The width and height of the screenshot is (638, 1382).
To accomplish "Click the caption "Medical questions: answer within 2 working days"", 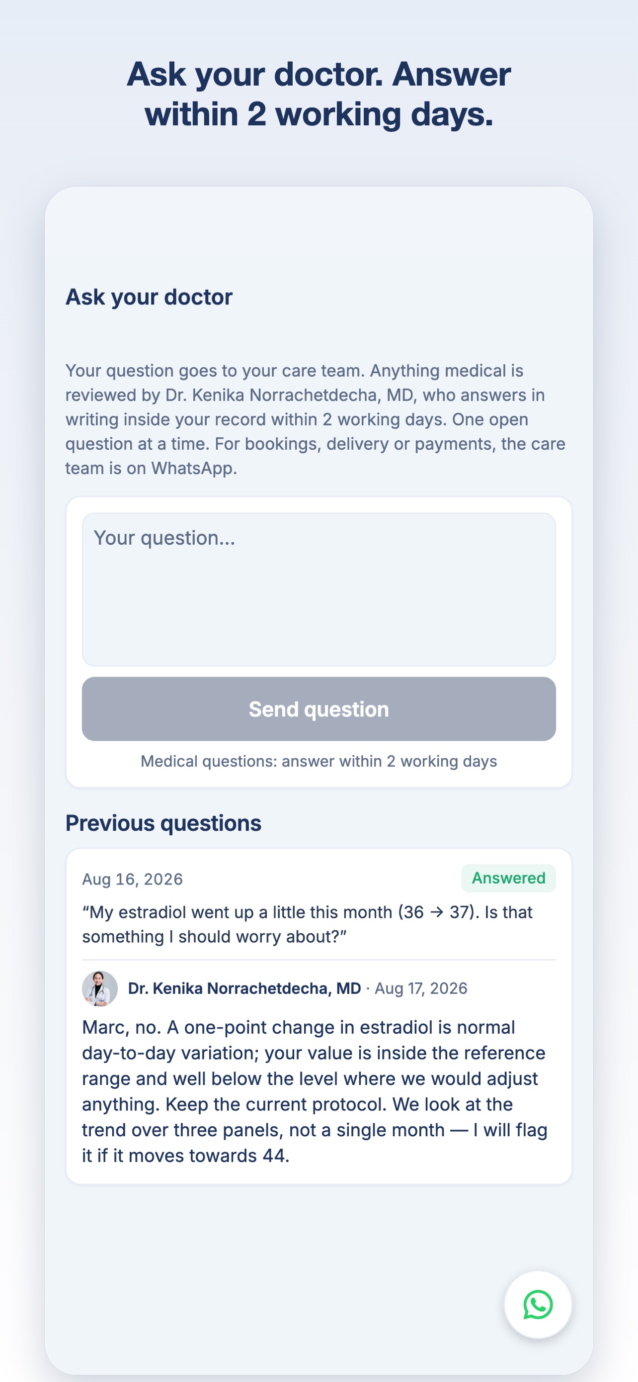I will point(319,761).
